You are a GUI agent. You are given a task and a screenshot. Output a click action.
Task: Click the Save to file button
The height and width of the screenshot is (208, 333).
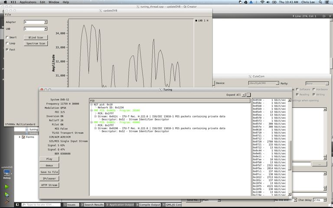(x=49, y=172)
